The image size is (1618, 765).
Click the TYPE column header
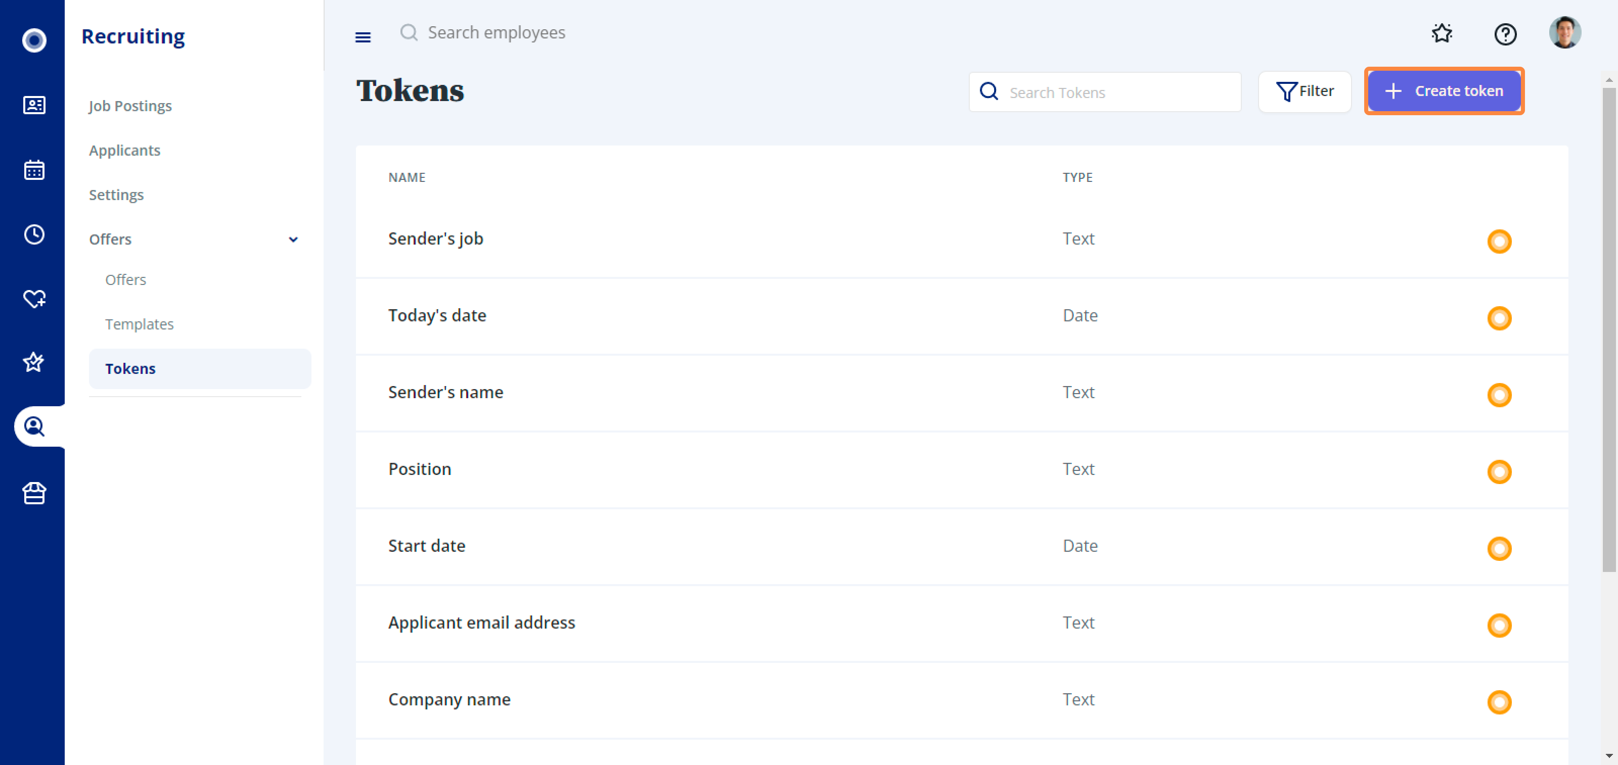point(1077,177)
